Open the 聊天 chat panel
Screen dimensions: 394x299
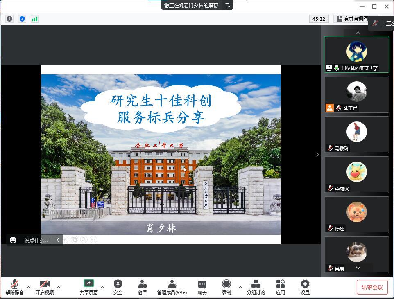click(x=202, y=287)
